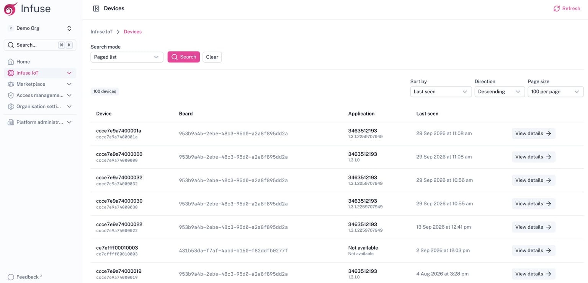Expand the Organisation settings chevron

(69, 106)
